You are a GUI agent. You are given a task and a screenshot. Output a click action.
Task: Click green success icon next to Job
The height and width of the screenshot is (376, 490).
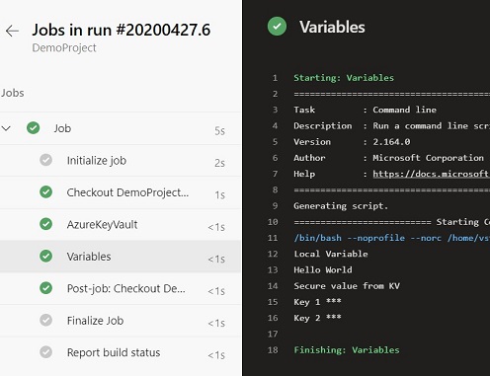34,128
